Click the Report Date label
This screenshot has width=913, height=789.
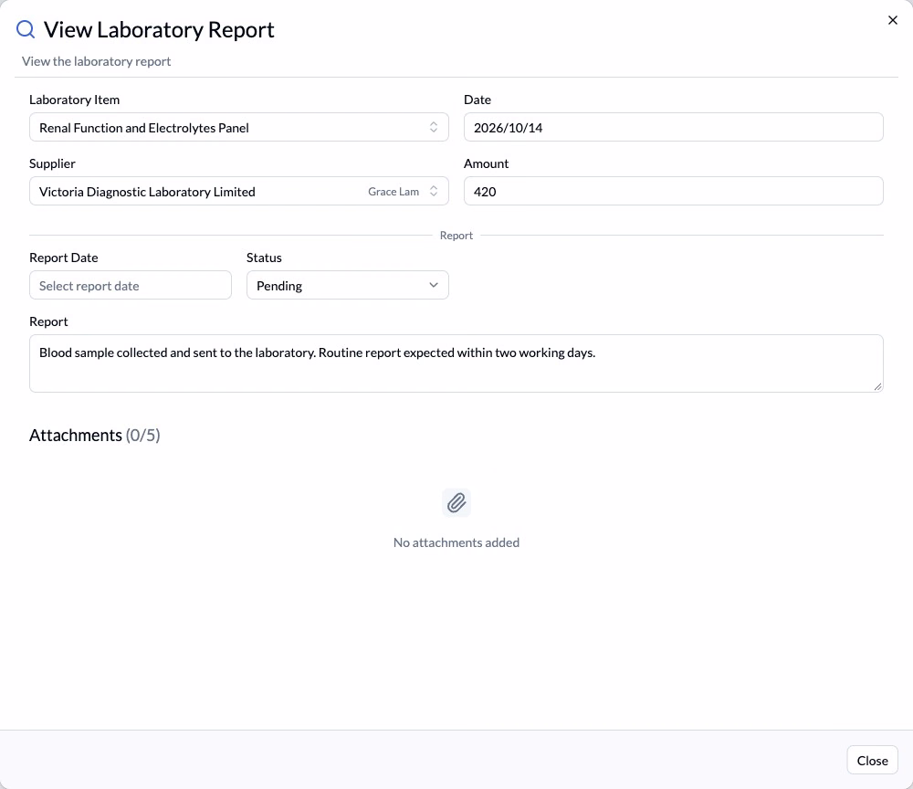pos(64,258)
